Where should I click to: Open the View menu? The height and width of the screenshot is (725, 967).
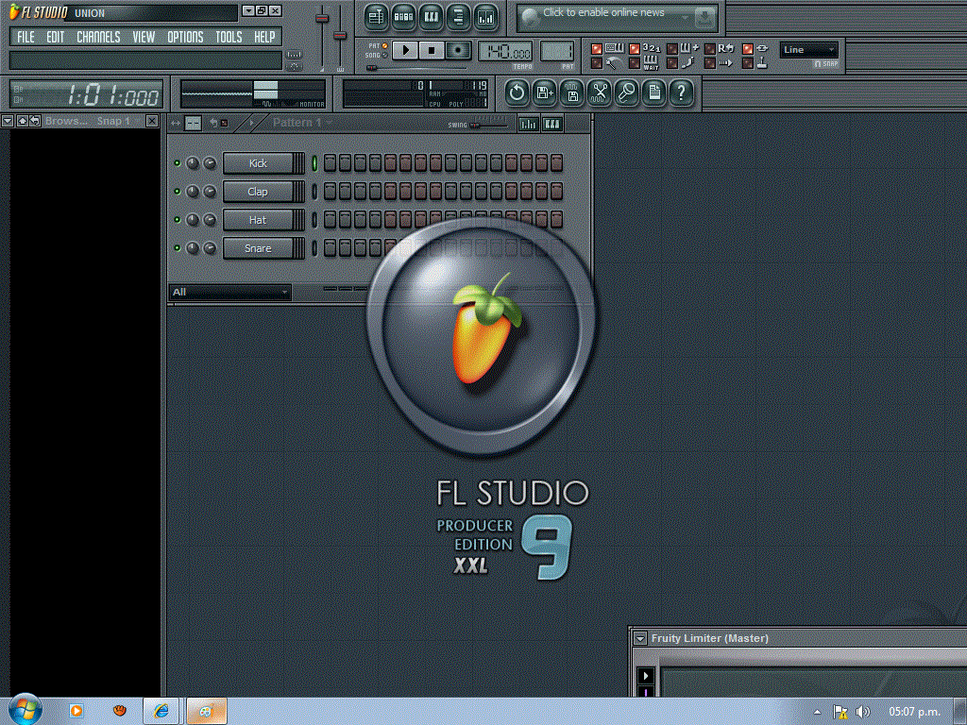144,37
